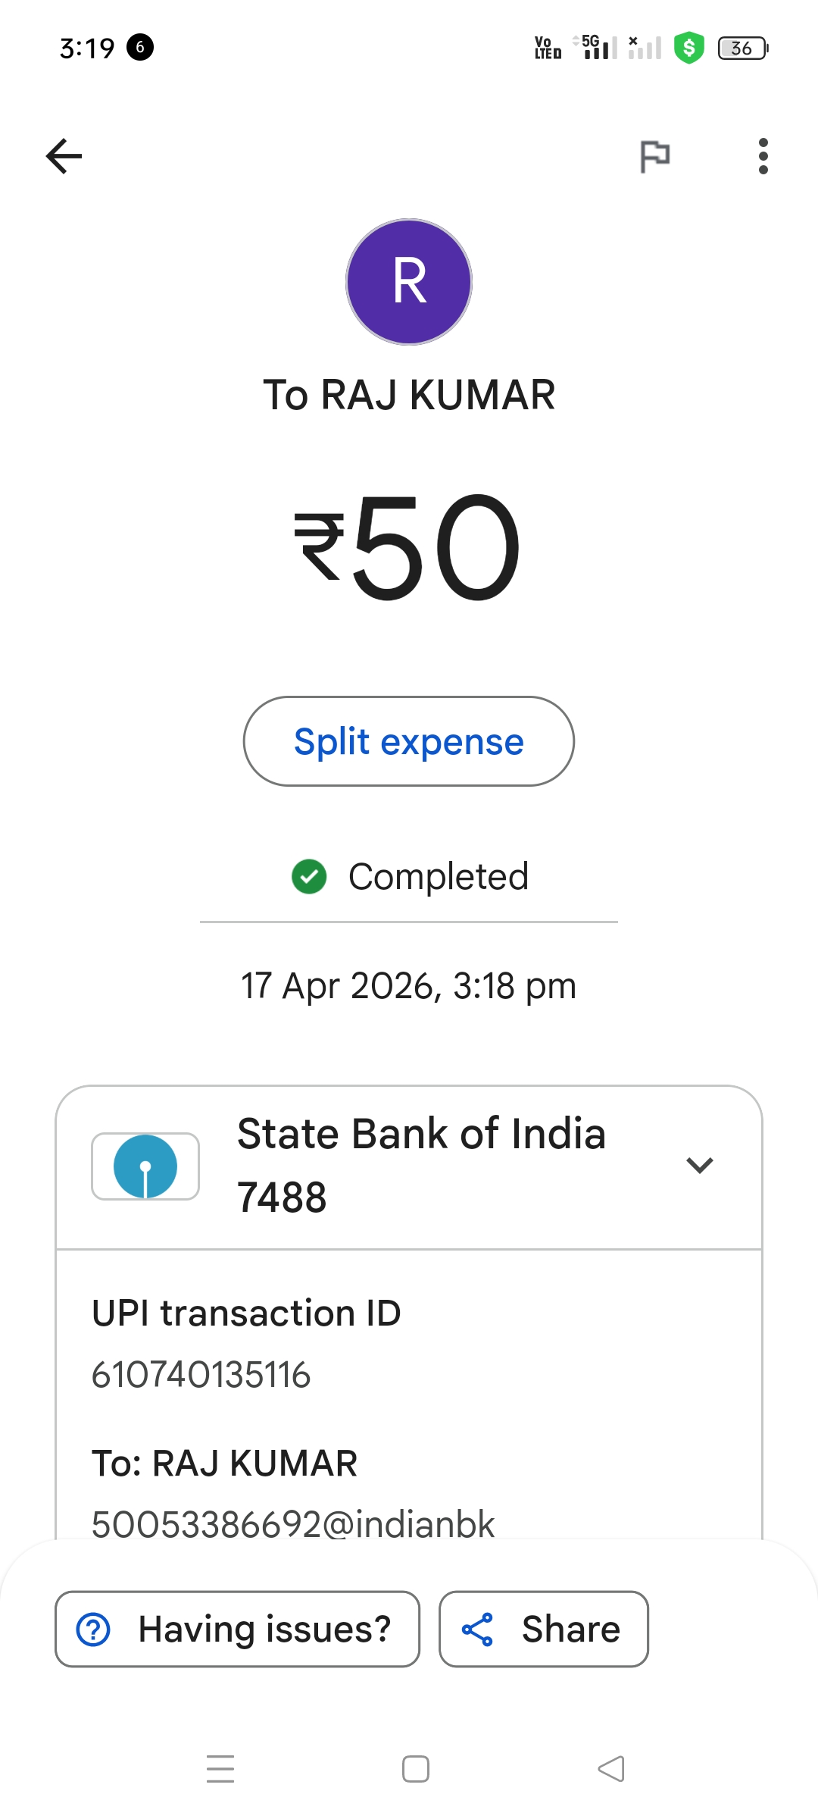This screenshot has width=818, height=1819.
Task: Go back using the top-left arrow
Action: [64, 156]
